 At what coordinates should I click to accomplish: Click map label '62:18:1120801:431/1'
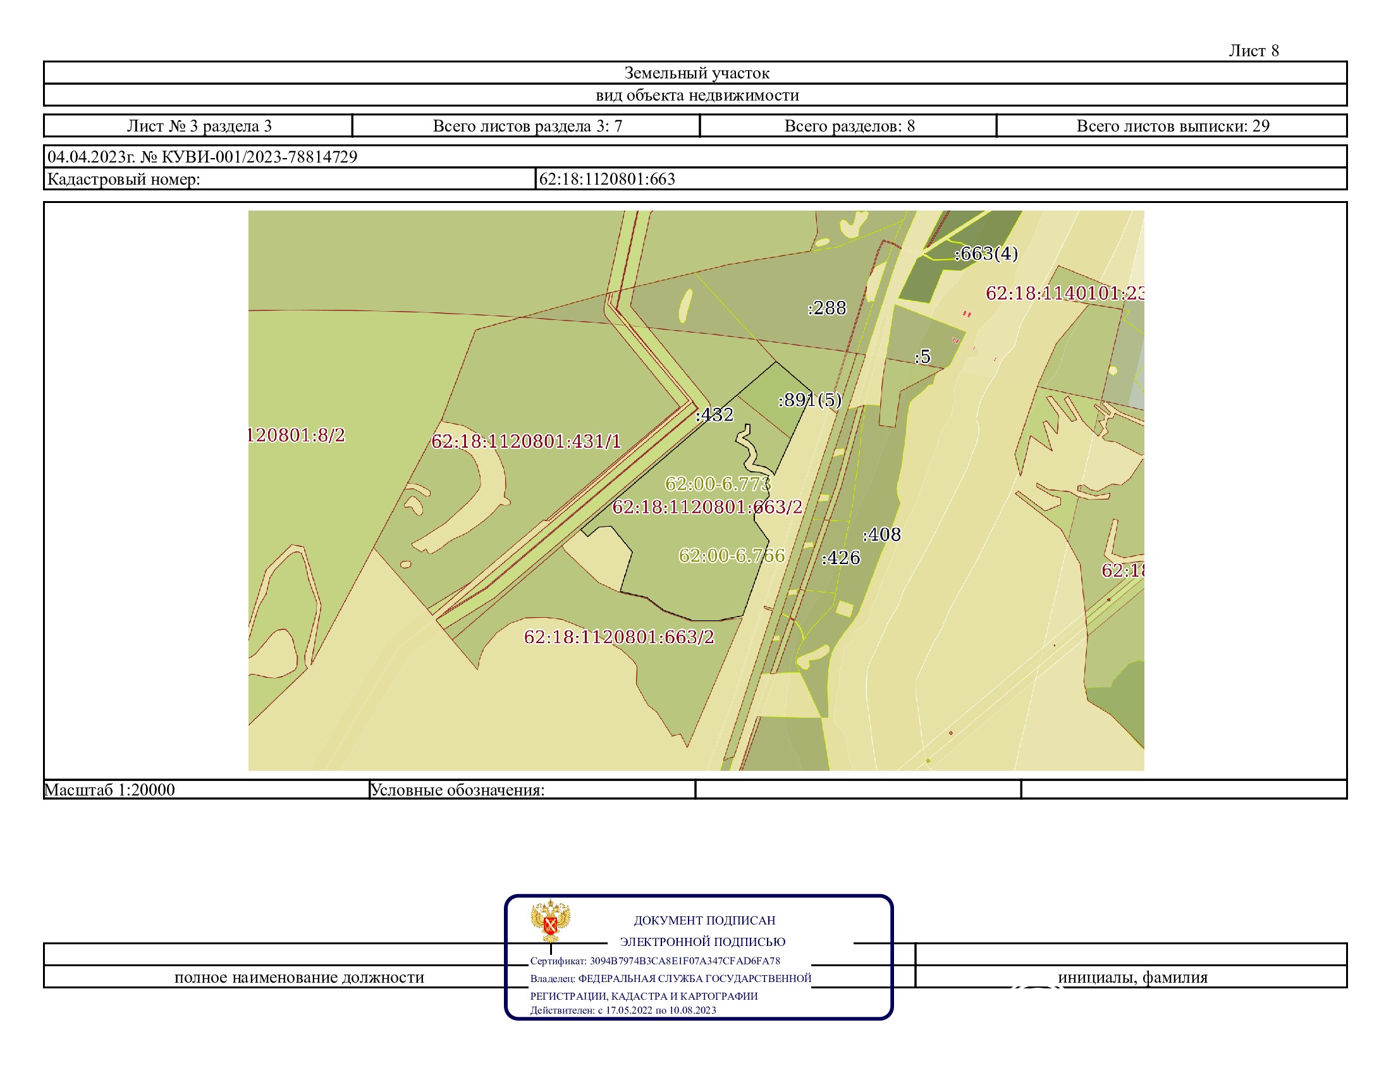(526, 441)
